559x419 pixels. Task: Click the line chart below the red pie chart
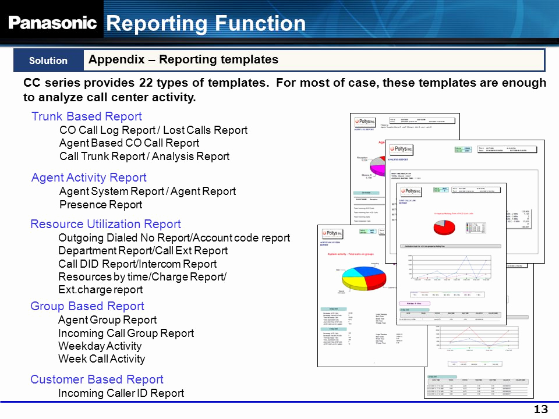pos(451,268)
